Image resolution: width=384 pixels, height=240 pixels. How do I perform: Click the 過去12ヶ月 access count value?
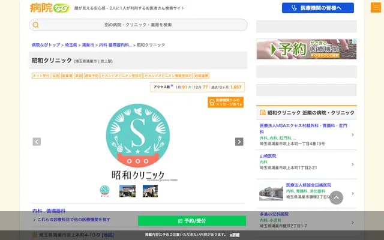[x=236, y=87]
